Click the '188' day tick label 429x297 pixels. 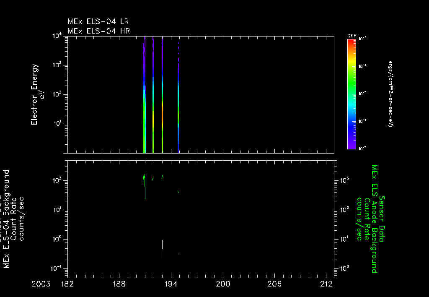[x=119, y=284]
